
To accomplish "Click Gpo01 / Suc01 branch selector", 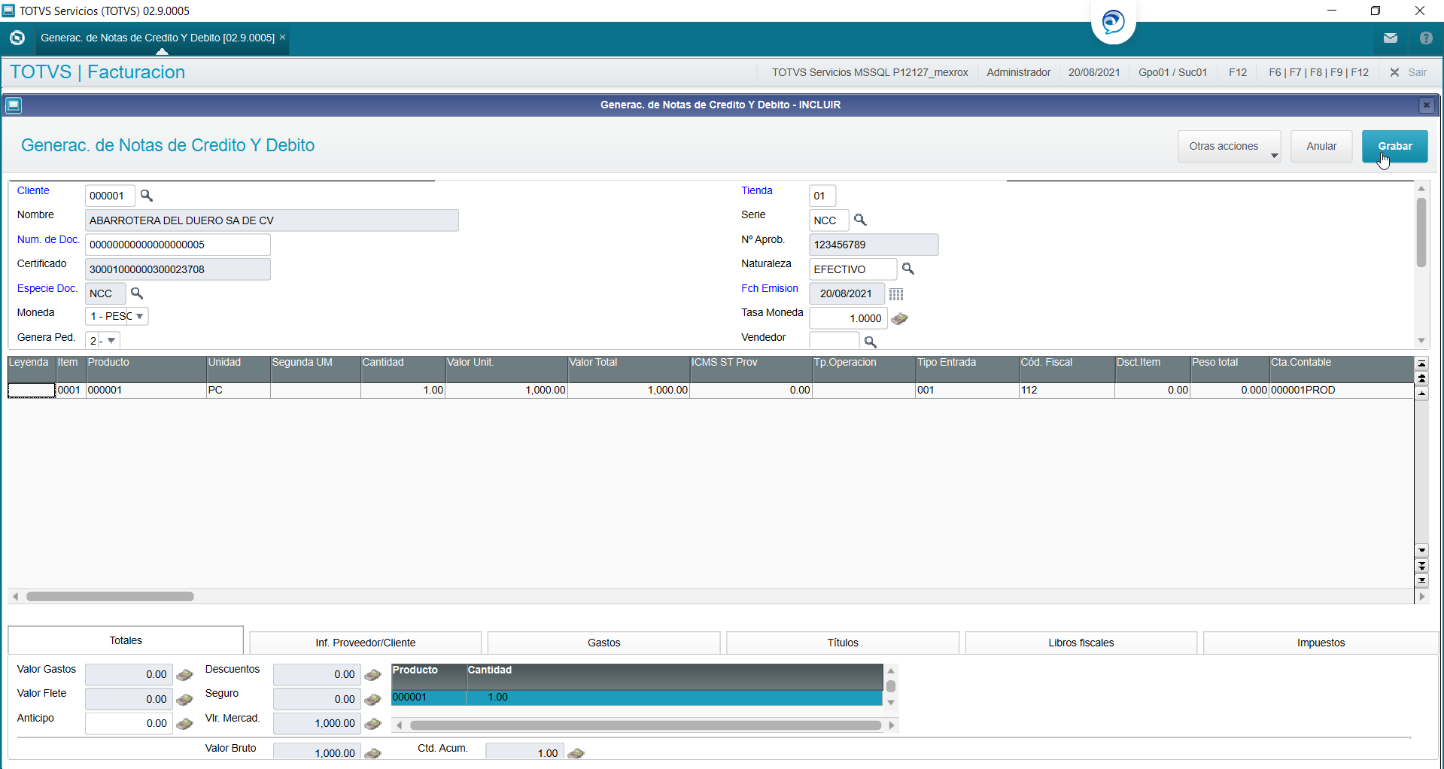I will pos(1172,72).
